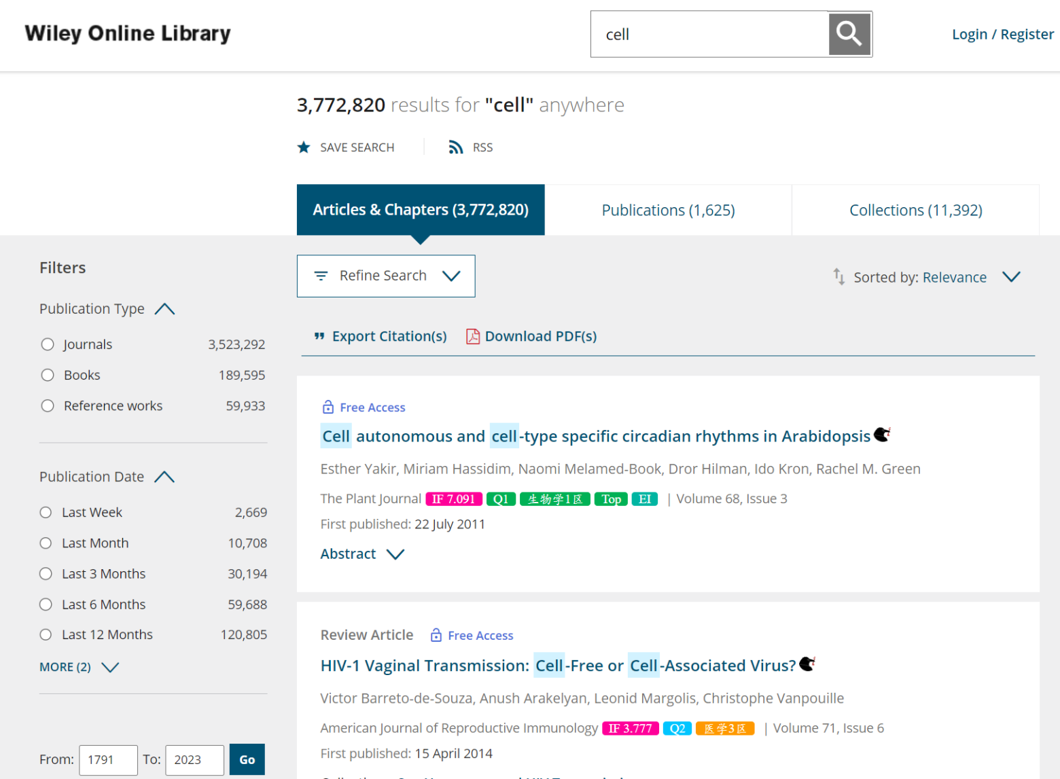The width and height of the screenshot is (1060, 779).
Task: Click the search magnifier icon
Action: (x=849, y=33)
